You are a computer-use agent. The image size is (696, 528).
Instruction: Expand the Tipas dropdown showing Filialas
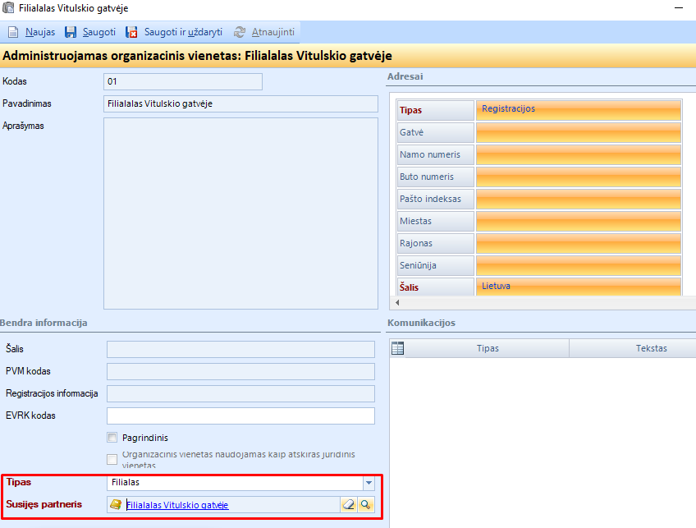pyautogui.click(x=369, y=483)
